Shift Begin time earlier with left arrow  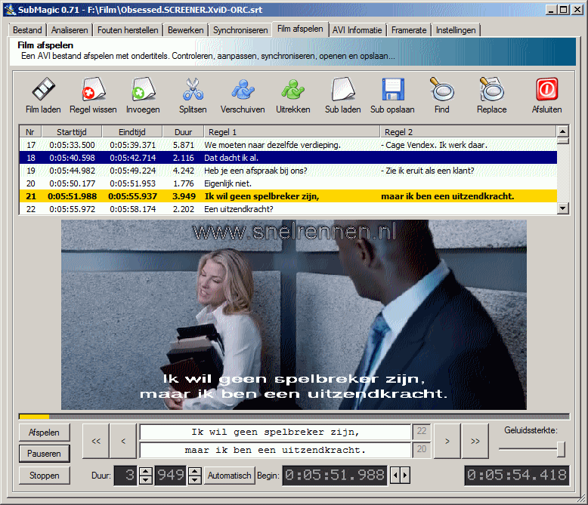[395, 476]
